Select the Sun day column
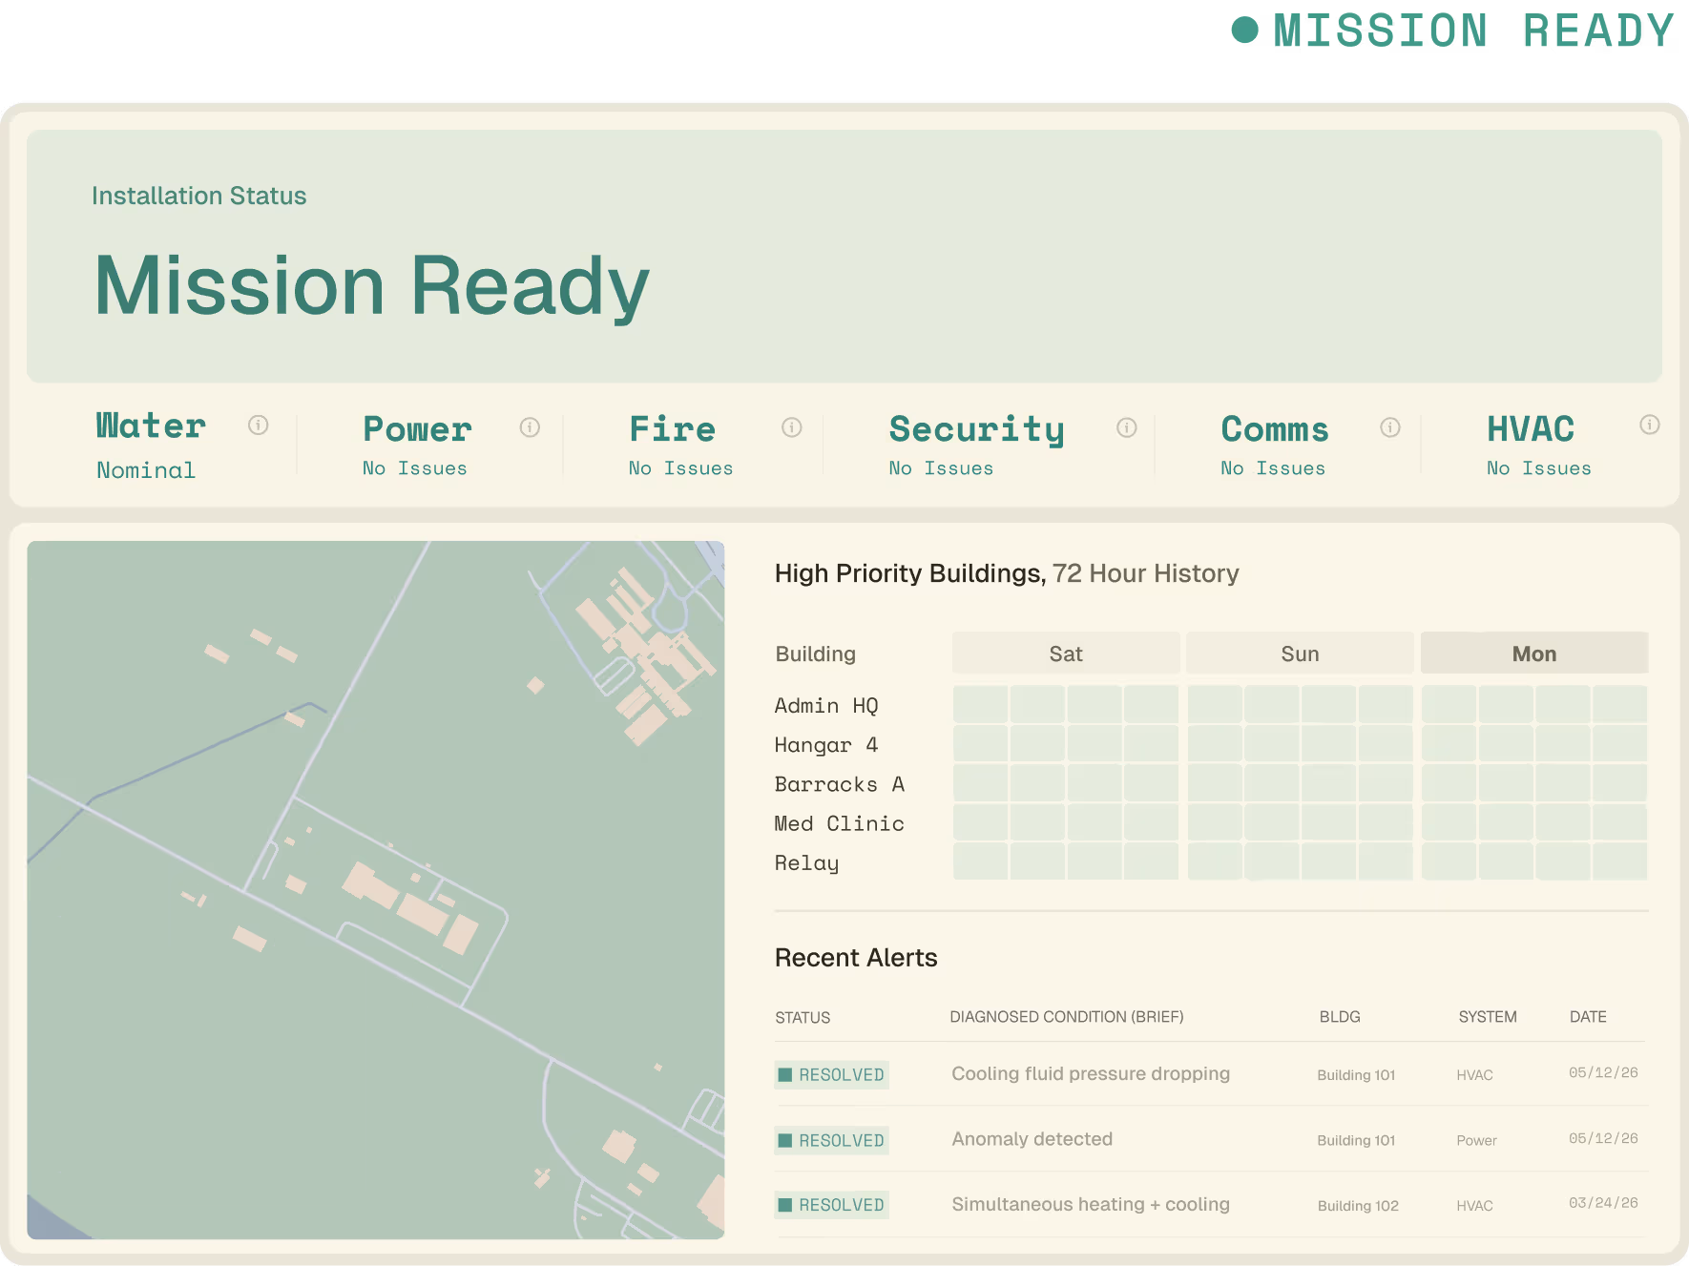The height and width of the screenshot is (1266, 1689). tap(1300, 654)
